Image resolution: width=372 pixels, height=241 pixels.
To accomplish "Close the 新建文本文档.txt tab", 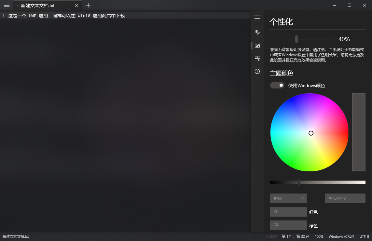I will pos(76,6).
